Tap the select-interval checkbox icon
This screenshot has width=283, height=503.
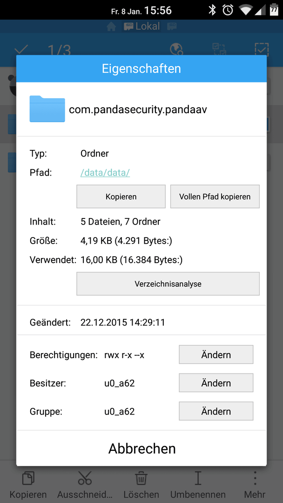219,49
